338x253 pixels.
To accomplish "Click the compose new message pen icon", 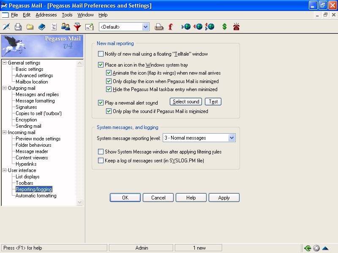I will (x=6, y=27).
